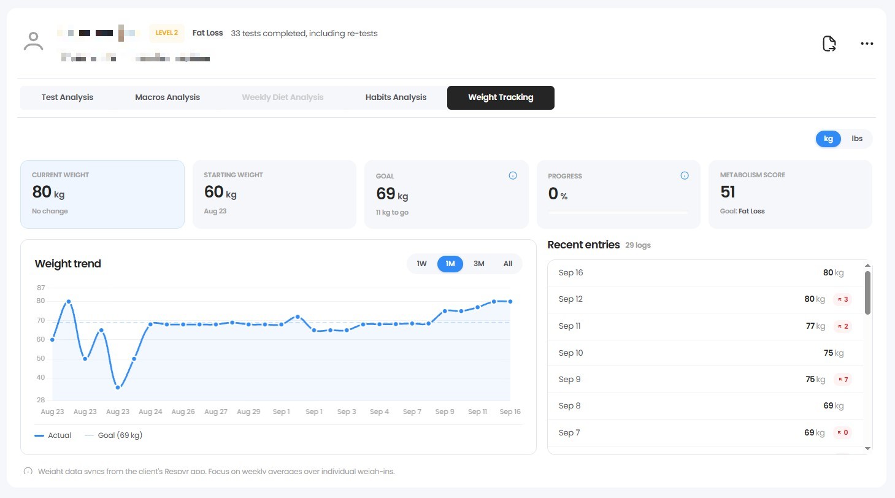This screenshot has width=895, height=498.
Task: Click the Metabolism Score card
Action: click(790, 194)
